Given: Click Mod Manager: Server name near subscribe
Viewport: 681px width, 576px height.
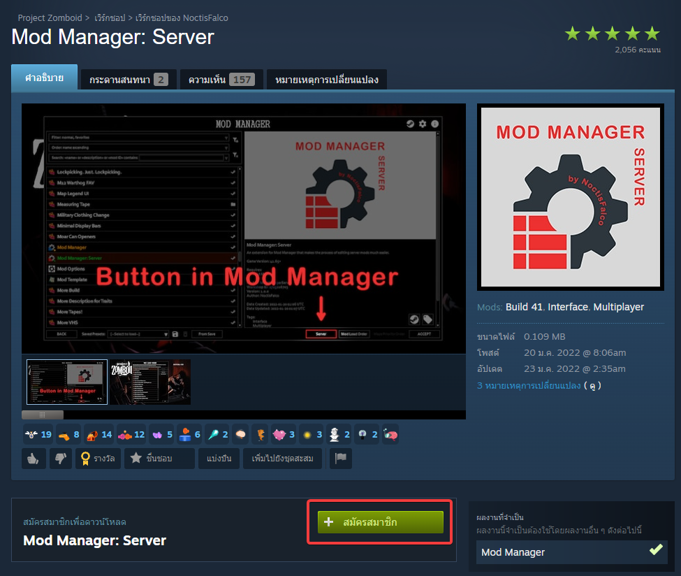Looking at the screenshot, I should (x=95, y=540).
